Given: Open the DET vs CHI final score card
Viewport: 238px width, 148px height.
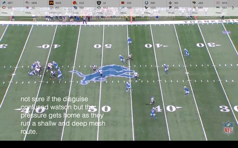Looking at the screenshot, I should [12, 8].
